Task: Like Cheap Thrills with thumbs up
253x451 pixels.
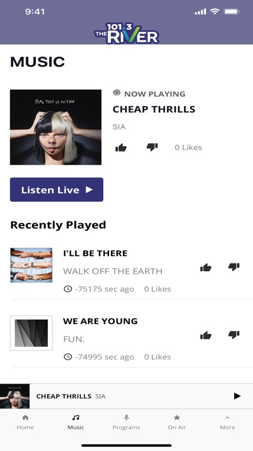Action: coord(121,148)
